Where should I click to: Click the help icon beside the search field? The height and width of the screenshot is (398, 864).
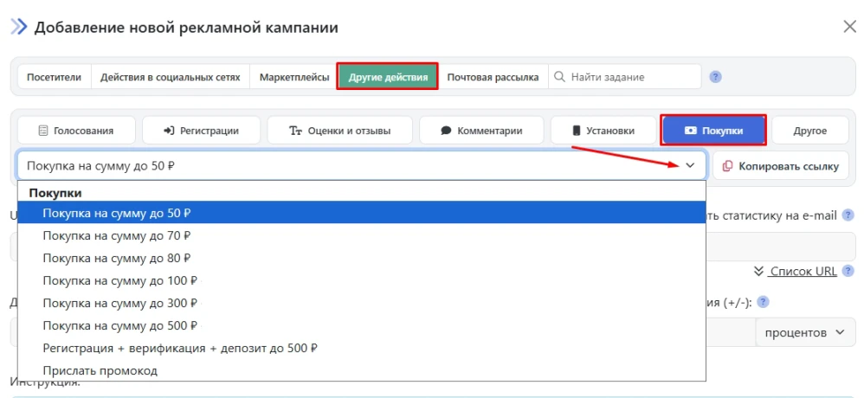(x=715, y=77)
